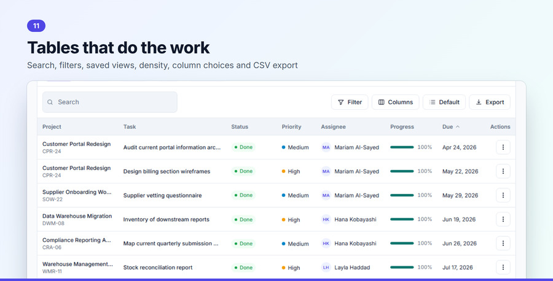Screen dimensions: 553x281
Task: Open actions menu for Map current quarterly submission
Action: pyautogui.click(x=503, y=244)
